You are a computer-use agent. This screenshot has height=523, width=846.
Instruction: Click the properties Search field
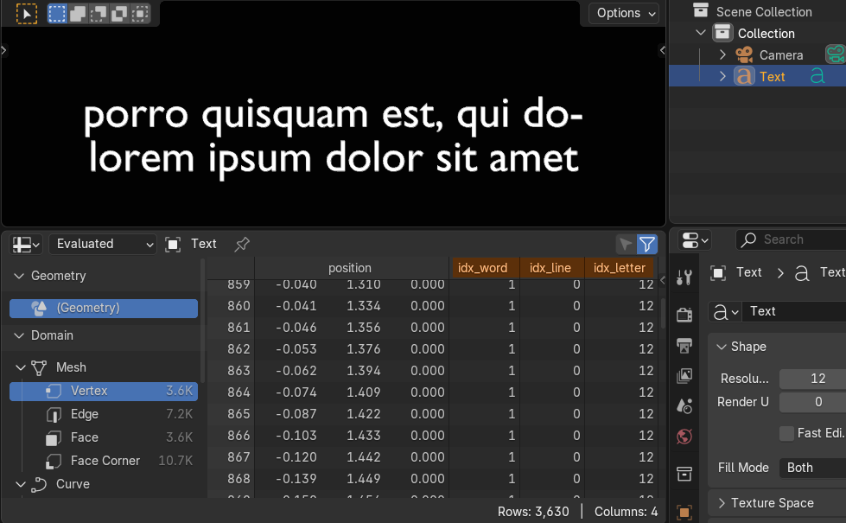pos(791,239)
